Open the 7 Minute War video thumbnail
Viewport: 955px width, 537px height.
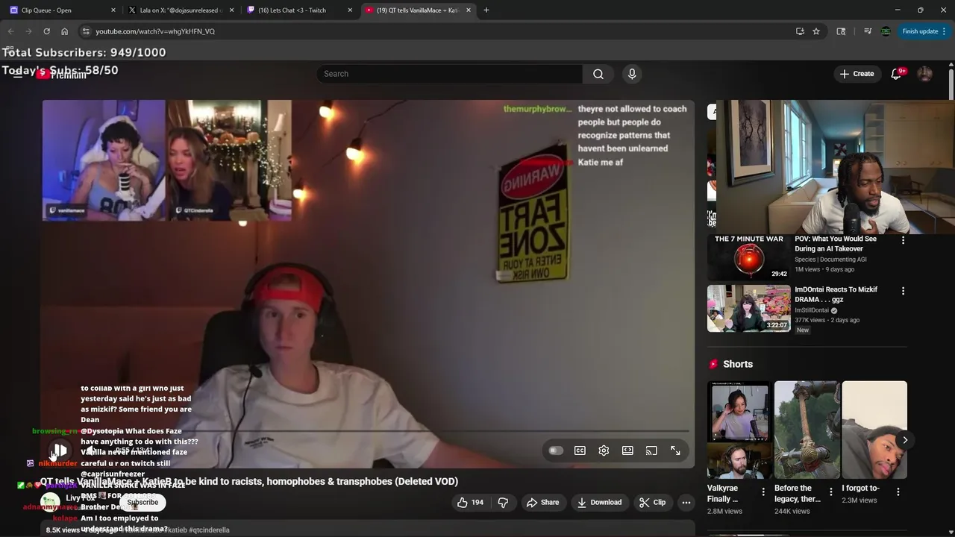748,257
